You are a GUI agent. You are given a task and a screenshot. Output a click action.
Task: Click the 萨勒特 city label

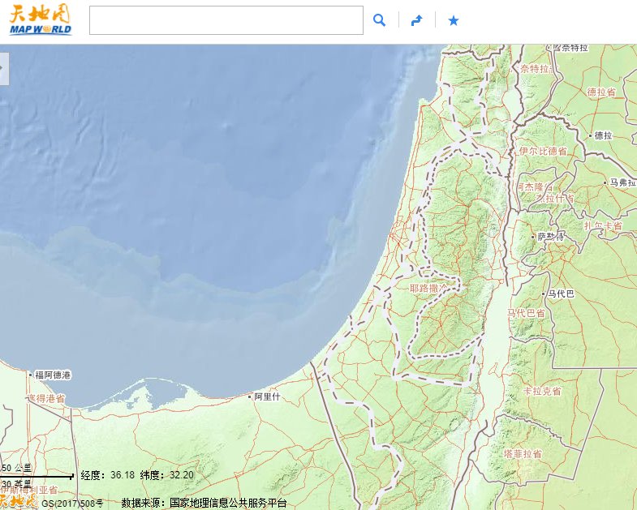[550, 237]
